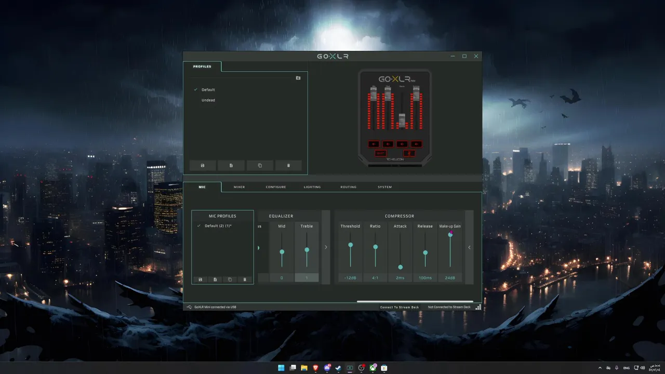The width and height of the screenshot is (665, 374).
Task: Click the grid dots icon in status bar corner
Action: pos(478,307)
